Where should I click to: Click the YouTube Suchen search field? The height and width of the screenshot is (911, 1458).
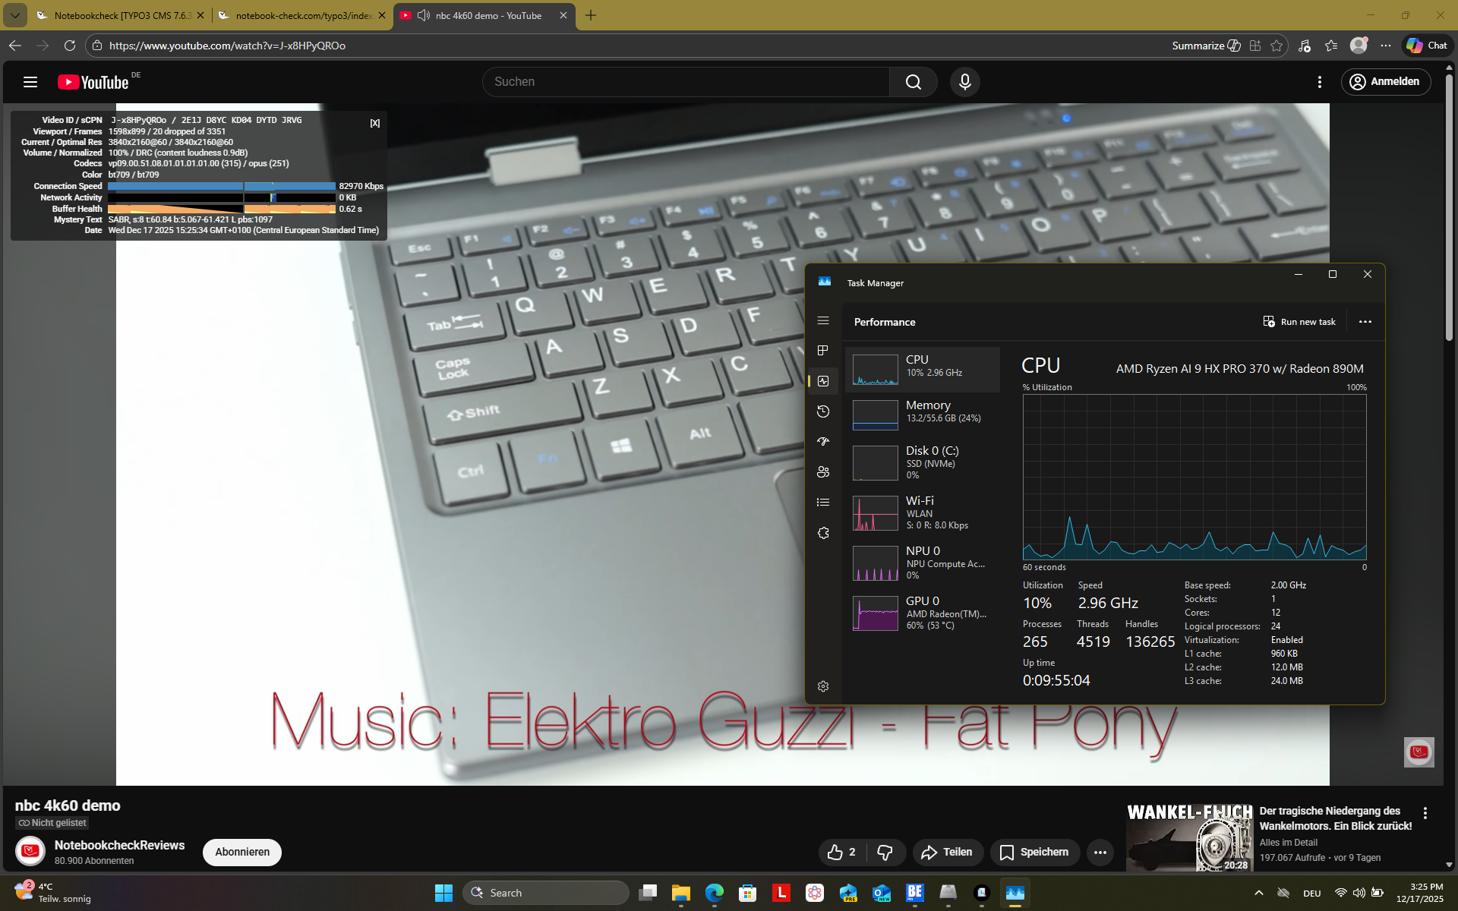[x=686, y=82]
